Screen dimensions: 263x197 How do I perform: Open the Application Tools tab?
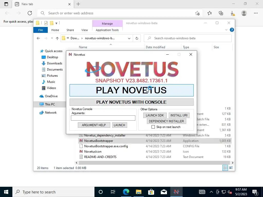pos(107,30)
